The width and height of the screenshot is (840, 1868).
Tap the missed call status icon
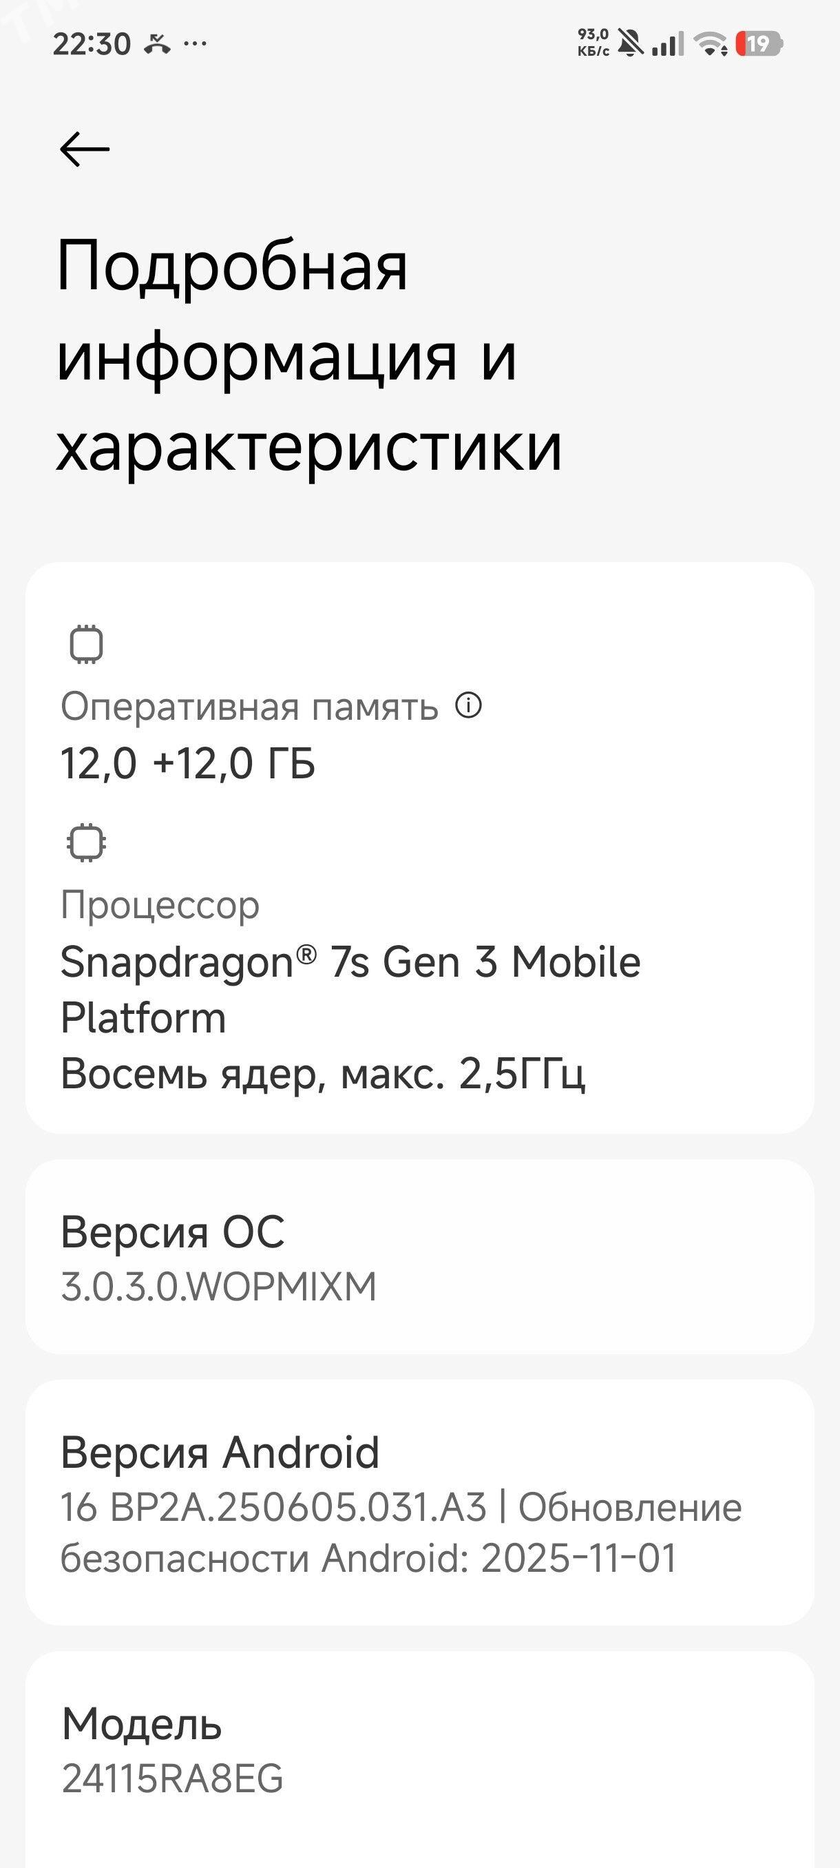(x=156, y=43)
